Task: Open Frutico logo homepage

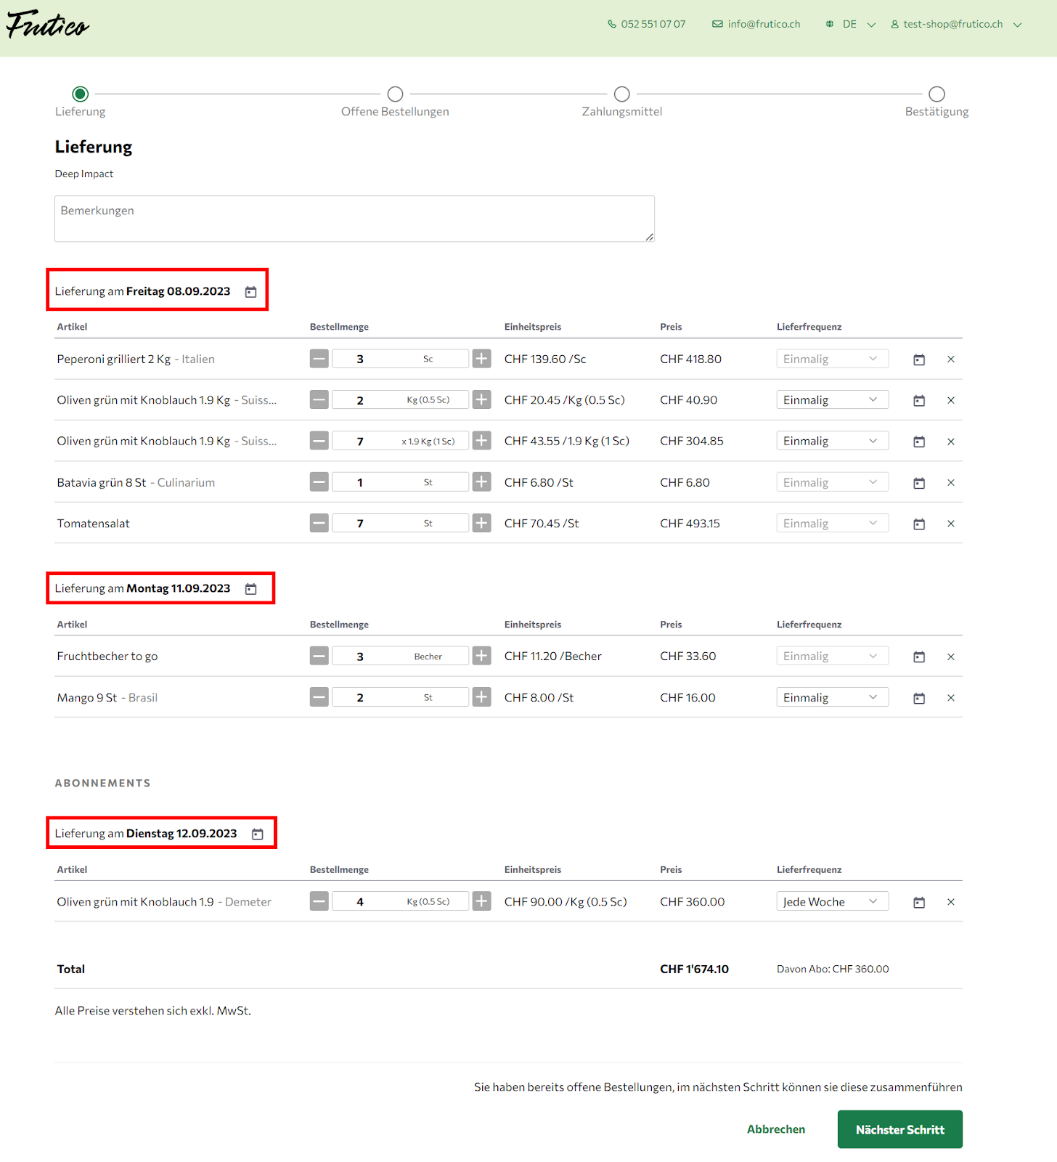Action: 48,25
